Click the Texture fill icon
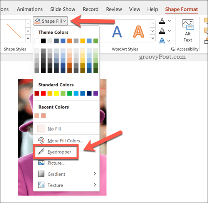 pyautogui.click(x=41, y=185)
